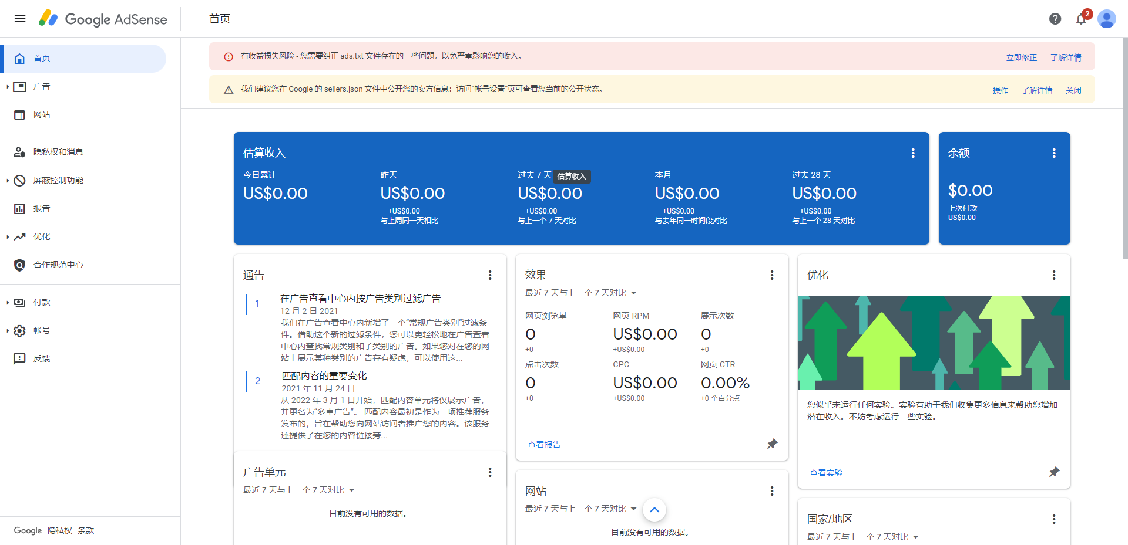Click the 网页 RPM value US$0.00
The height and width of the screenshot is (545, 1128).
(645, 334)
